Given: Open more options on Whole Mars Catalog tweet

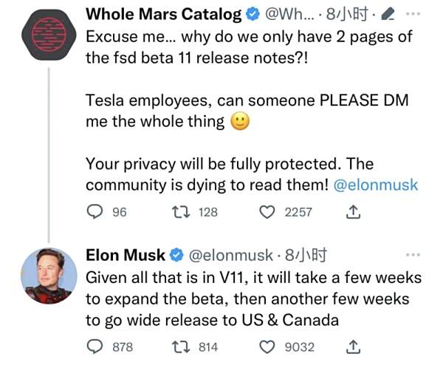Looking at the screenshot, I should (414, 14).
